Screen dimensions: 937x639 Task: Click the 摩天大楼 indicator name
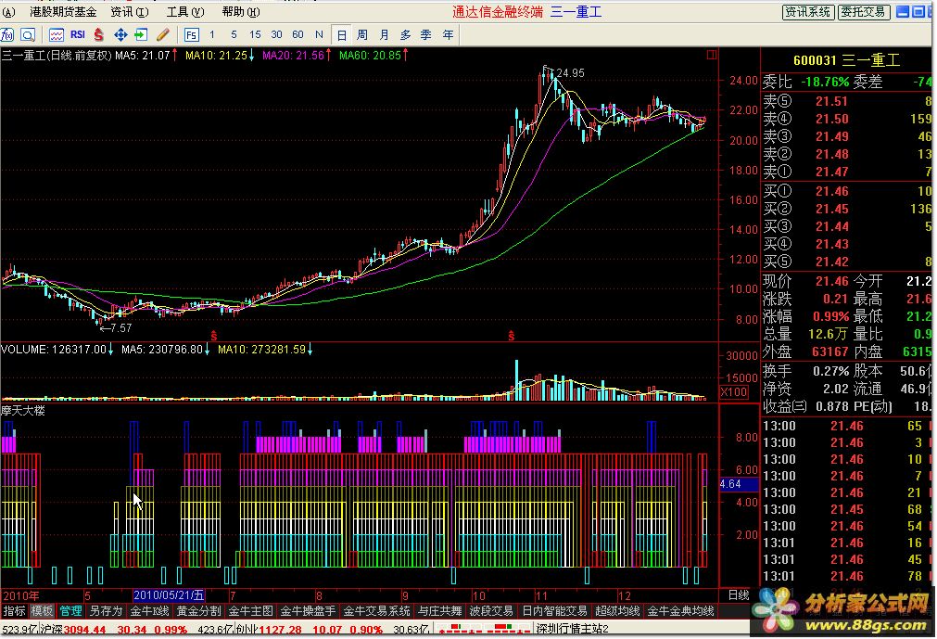coord(23,411)
